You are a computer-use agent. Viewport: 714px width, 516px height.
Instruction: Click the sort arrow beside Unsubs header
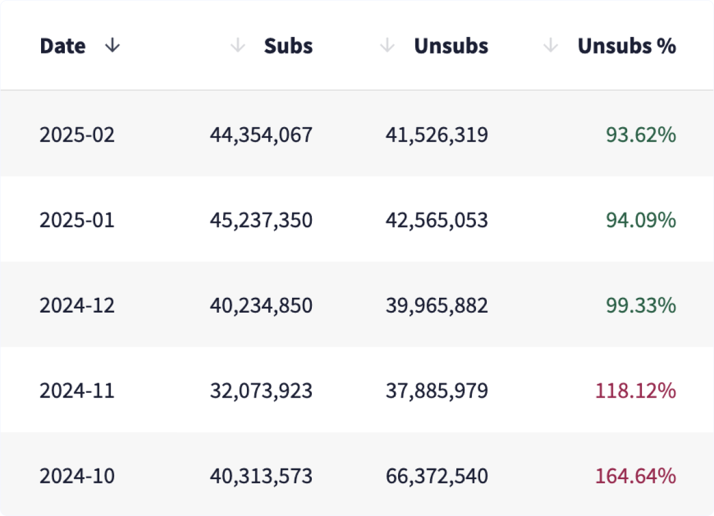[388, 46]
